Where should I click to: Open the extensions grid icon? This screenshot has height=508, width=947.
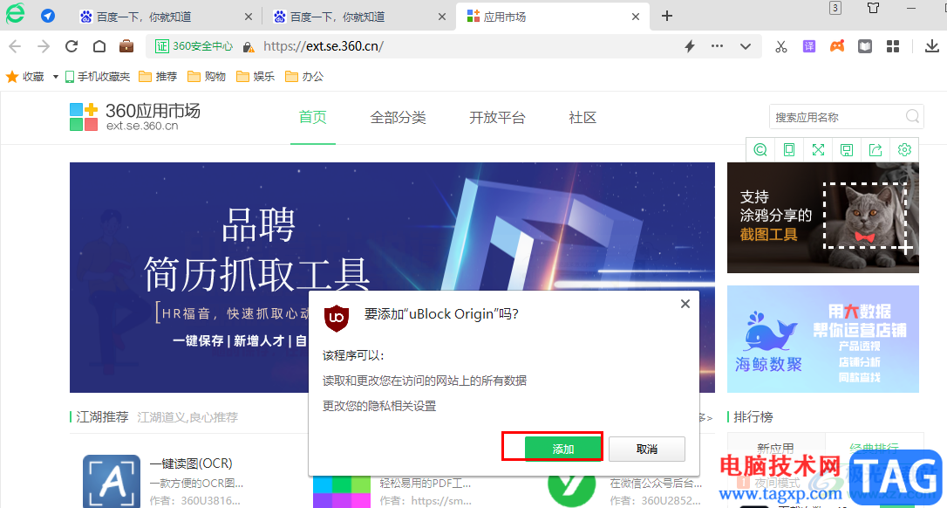click(x=893, y=46)
